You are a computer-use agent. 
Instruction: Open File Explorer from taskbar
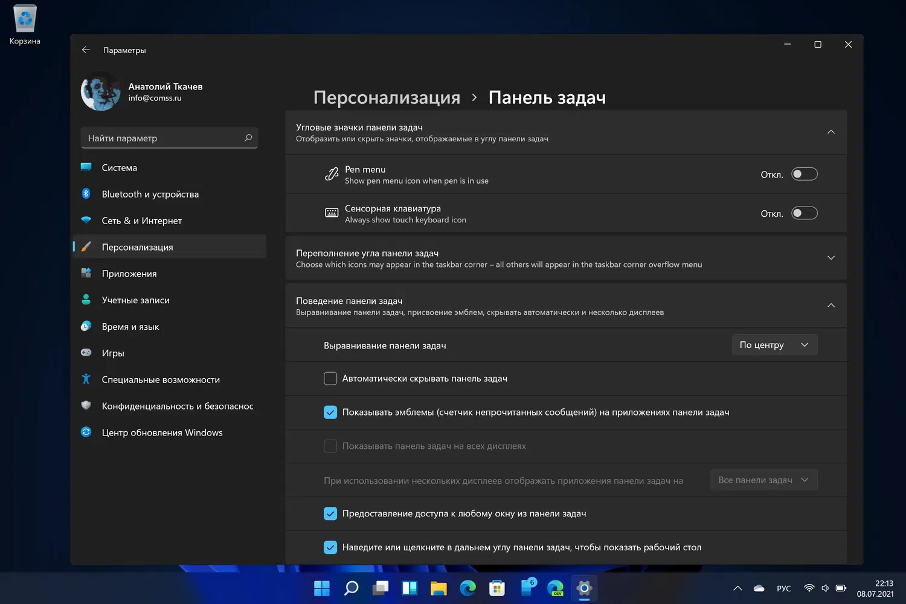click(x=439, y=588)
